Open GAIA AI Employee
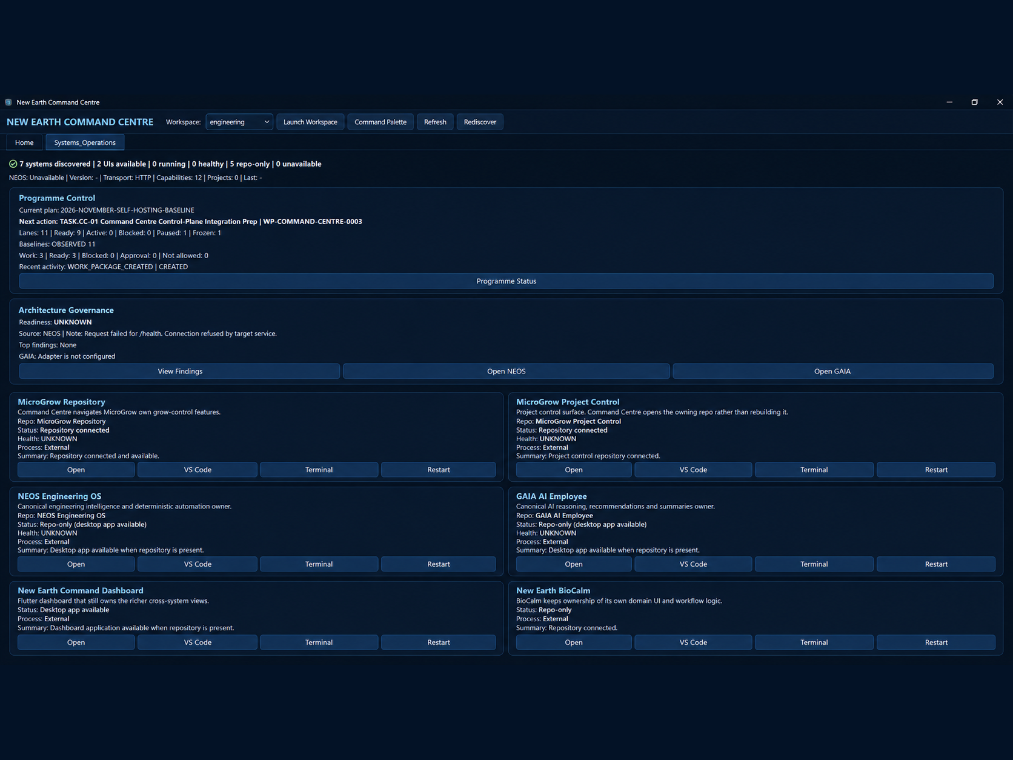 pos(574,564)
